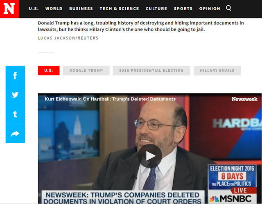Play the Hardball video
Image resolution: width=262 pixels, height=204 pixels.
(150, 156)
